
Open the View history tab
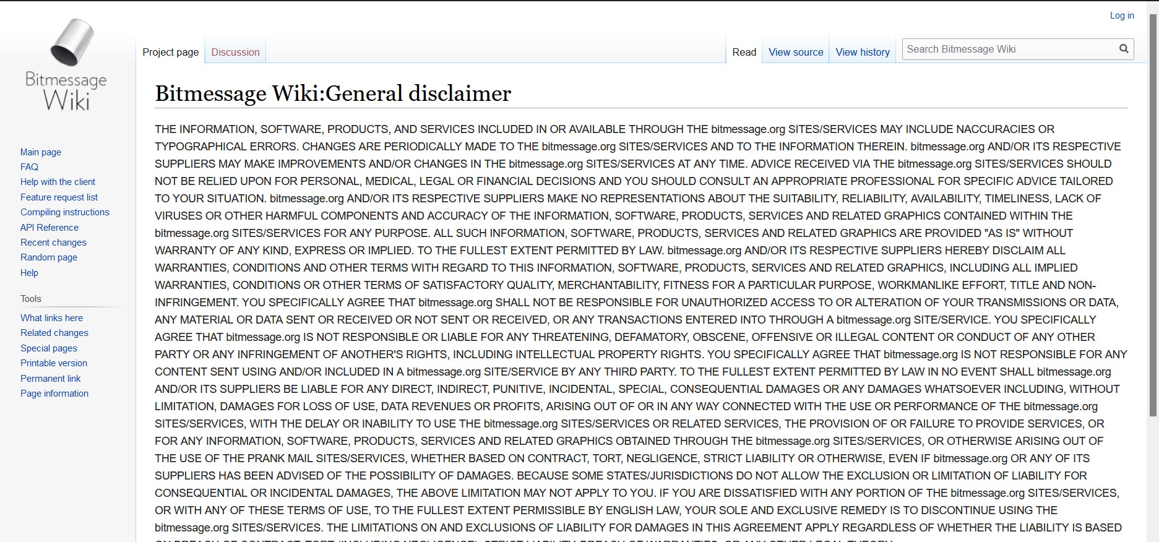pyautogui.click(x=863, y=52)
